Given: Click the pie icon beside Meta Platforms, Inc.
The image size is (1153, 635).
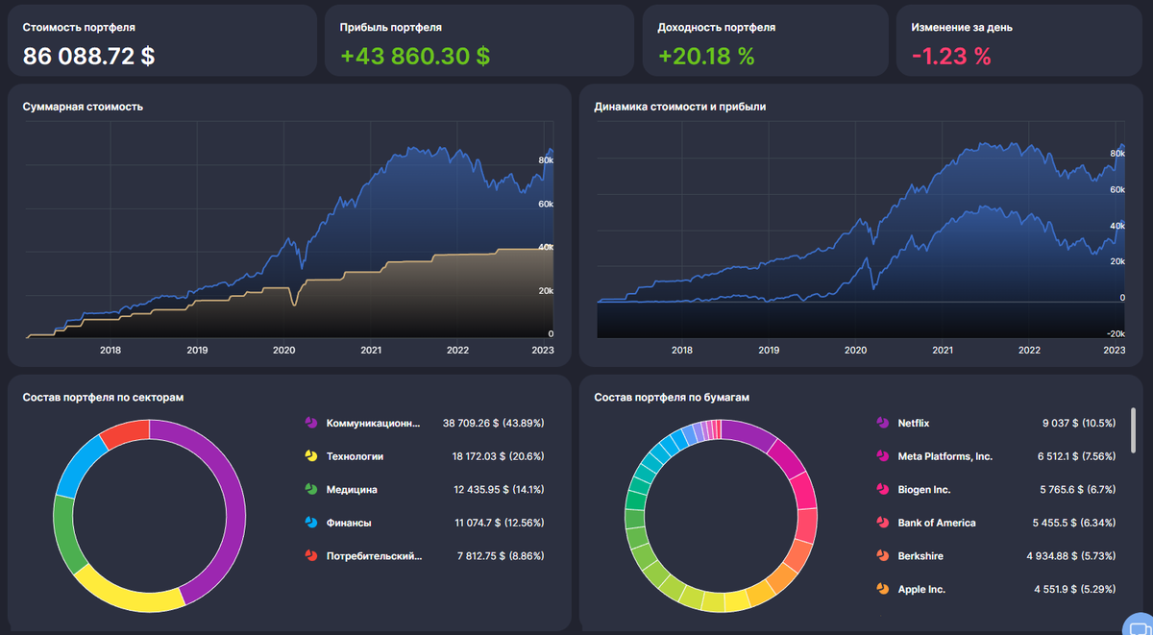Looking at the screenshot, I should (882, 456).
